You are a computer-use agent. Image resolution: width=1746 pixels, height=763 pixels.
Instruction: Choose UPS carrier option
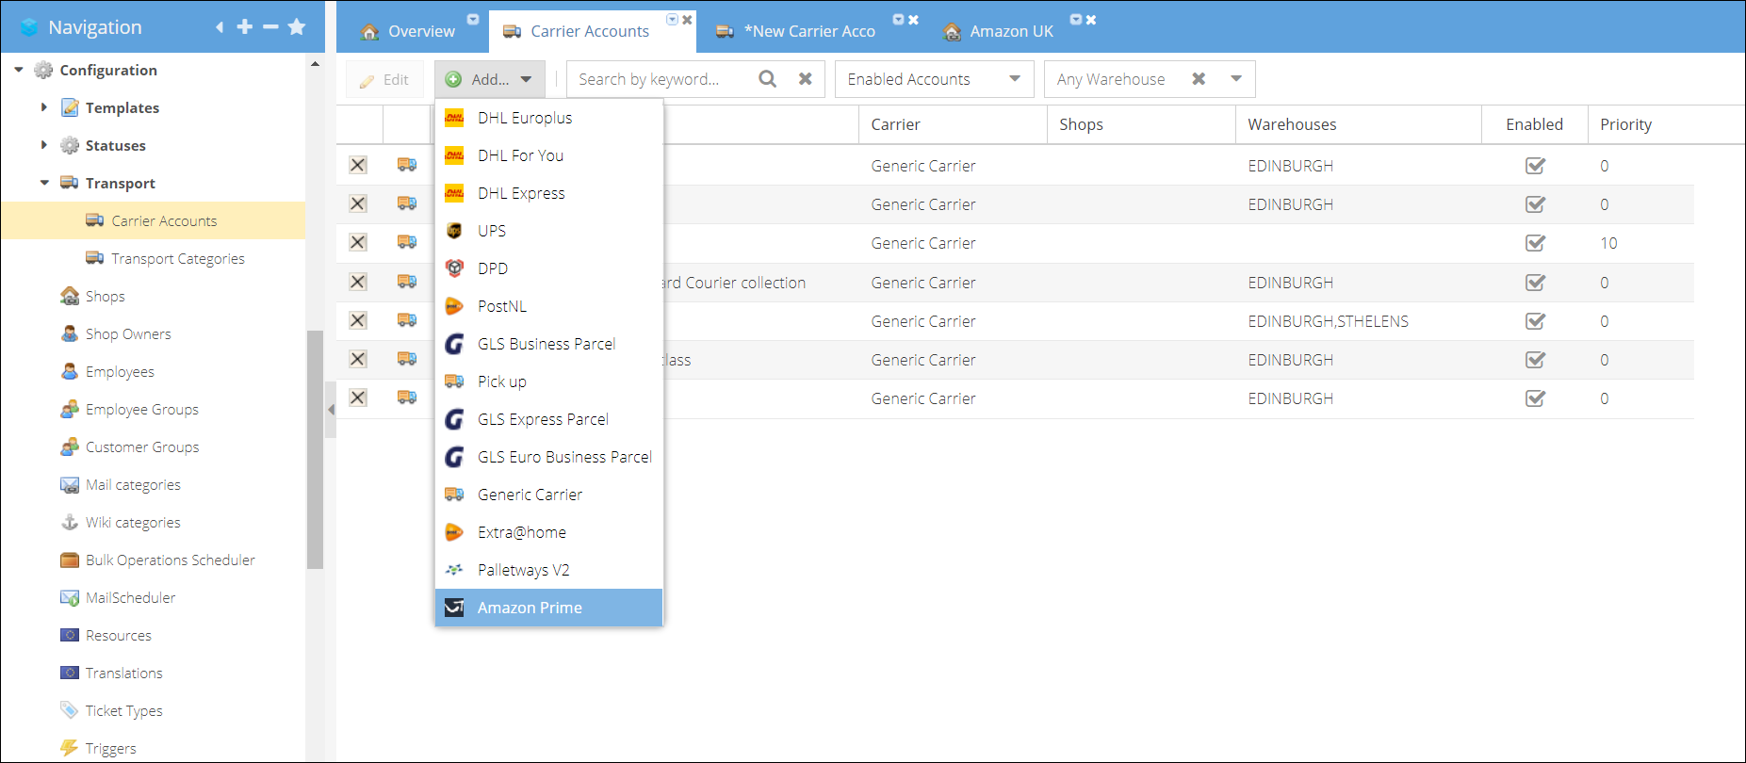[548, 231]
